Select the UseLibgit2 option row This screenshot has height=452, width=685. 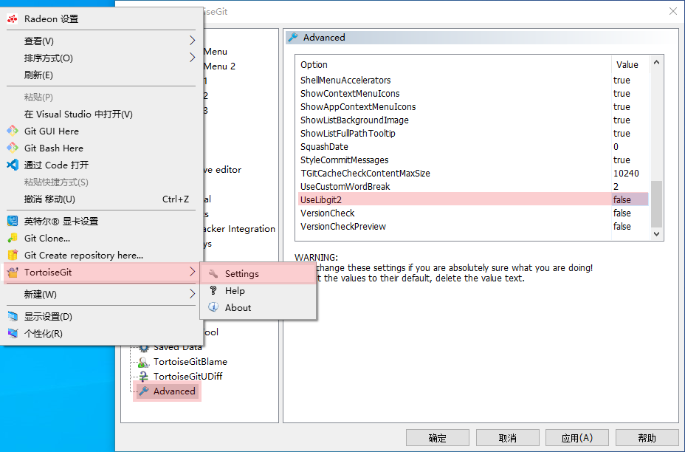[473, 199]
